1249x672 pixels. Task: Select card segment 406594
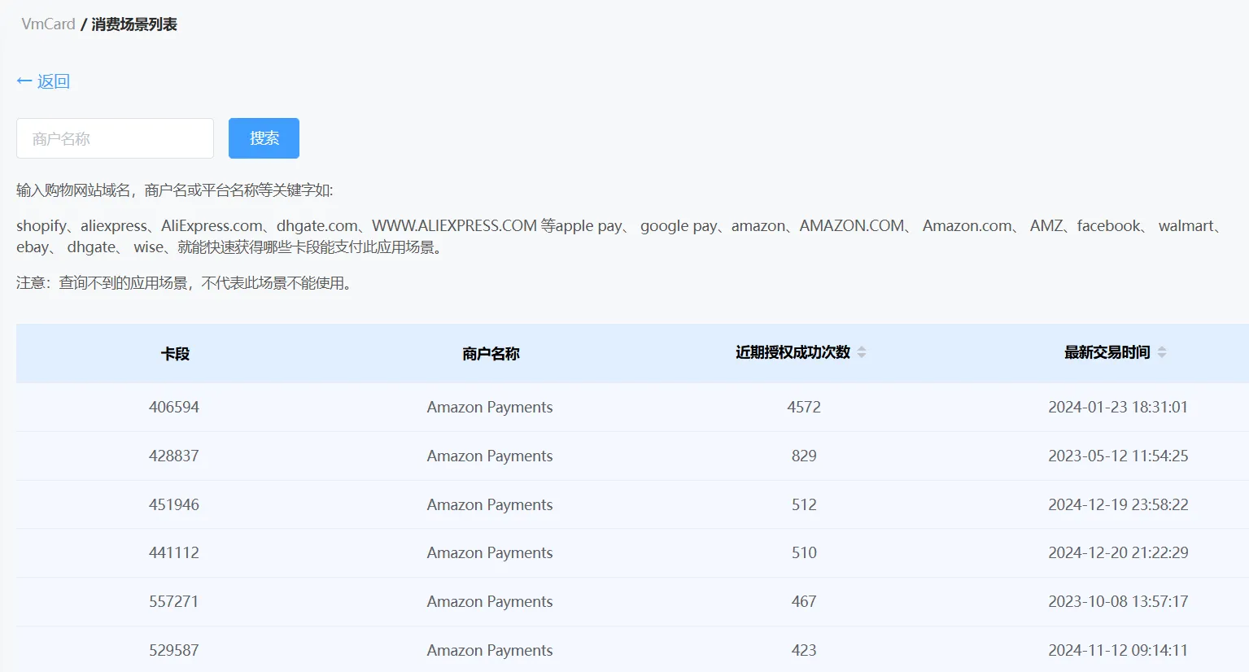[x=174, y=407]
